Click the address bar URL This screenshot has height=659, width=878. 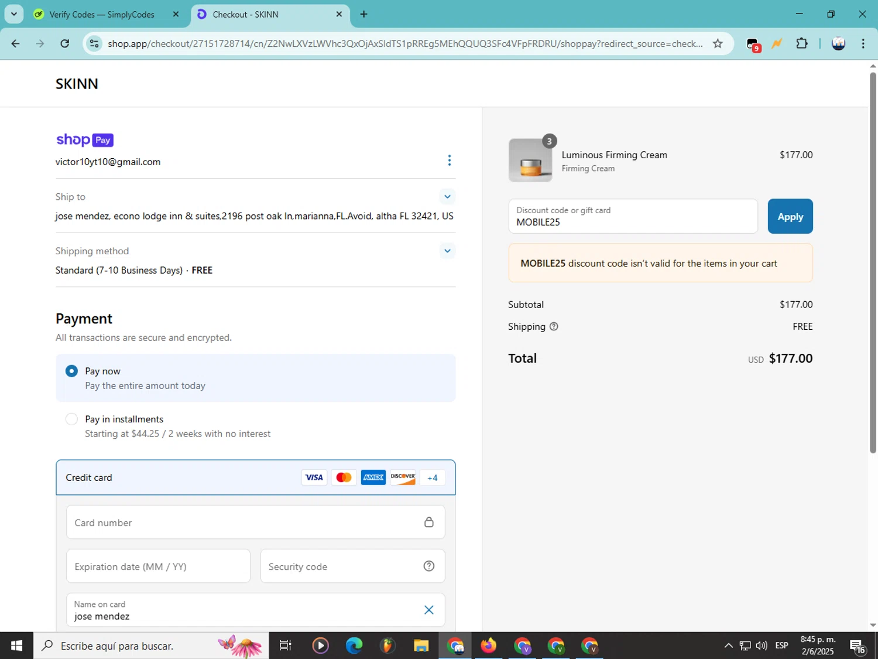click(405, 43)
